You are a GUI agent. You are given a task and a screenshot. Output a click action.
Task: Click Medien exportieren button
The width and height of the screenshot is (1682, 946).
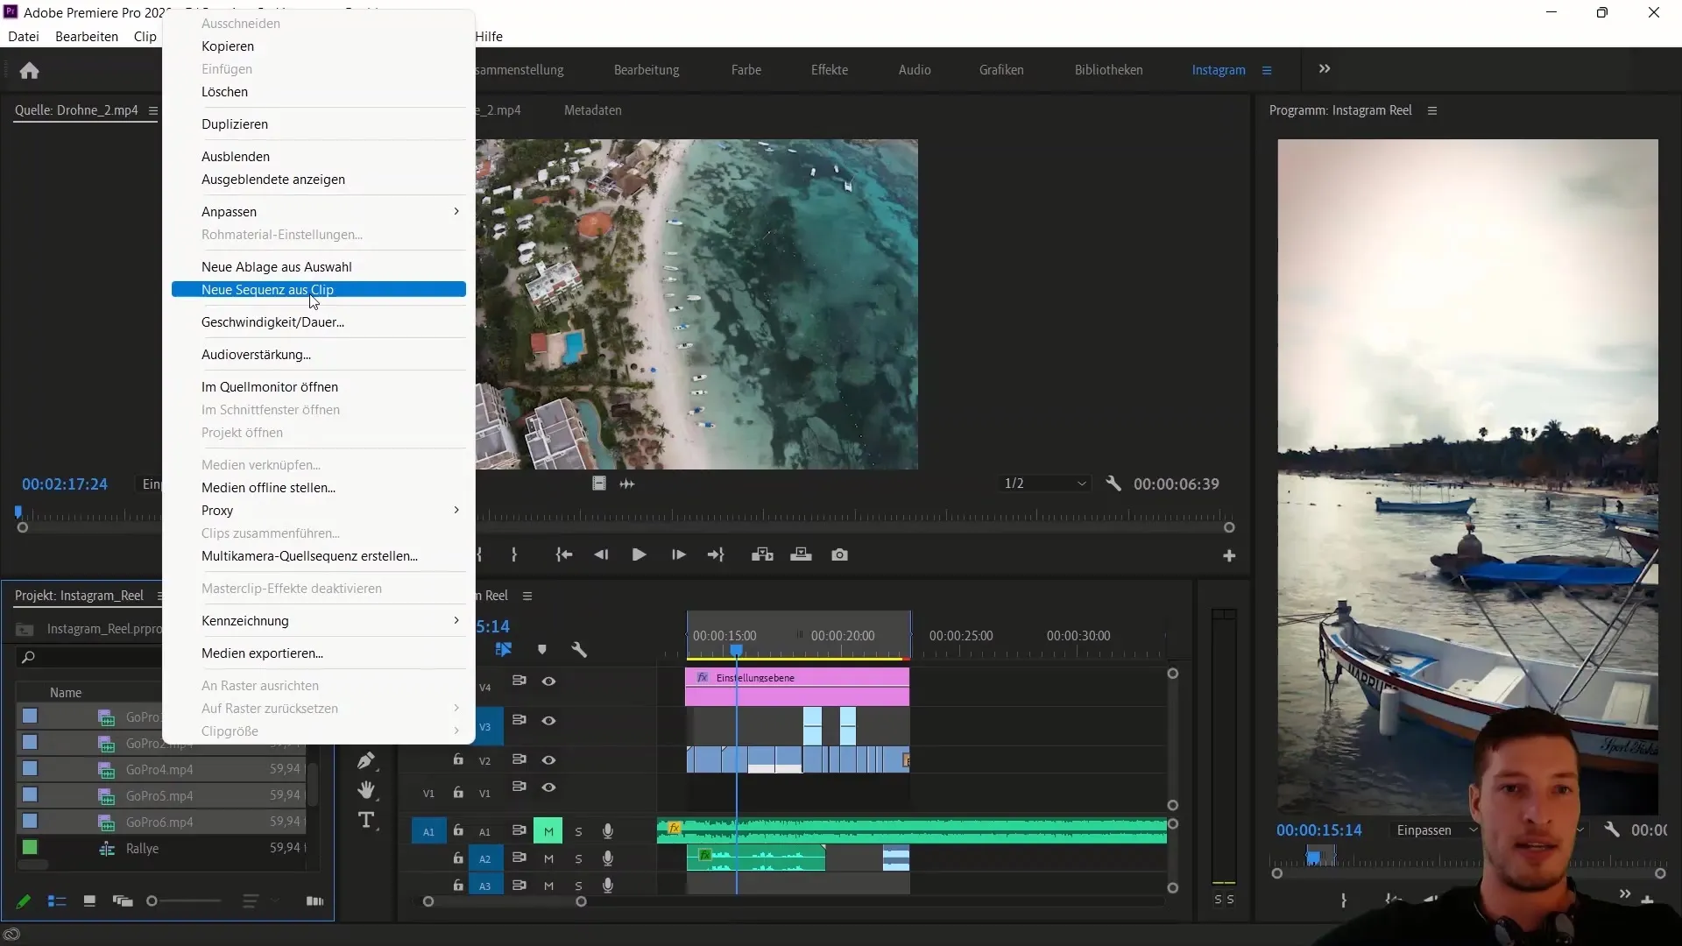coord(261,653)
